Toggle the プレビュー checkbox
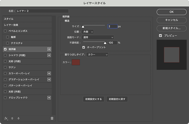Screen dimensions: 189x124 click(x=160, y=36)
